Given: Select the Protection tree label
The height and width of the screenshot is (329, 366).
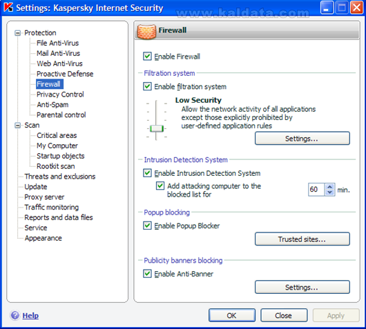Looking at the screenshot, I should click(40, 33).
